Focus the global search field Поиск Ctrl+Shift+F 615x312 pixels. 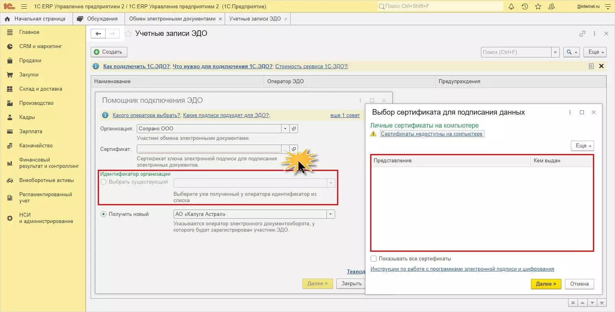(x=440, y=6)
